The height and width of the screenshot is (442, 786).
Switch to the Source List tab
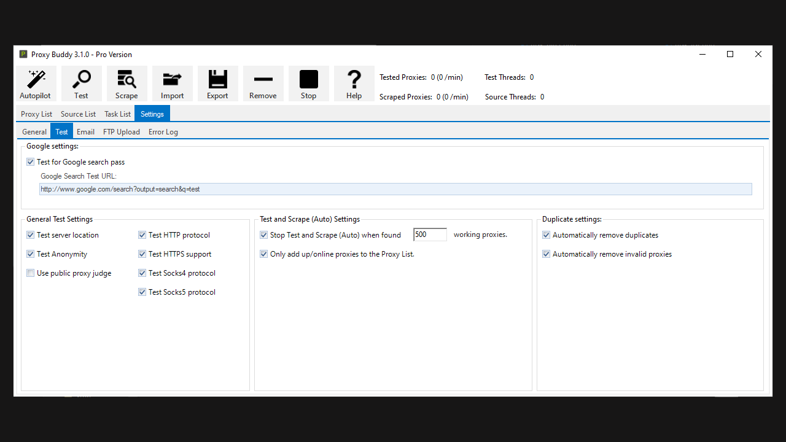[78, 114]
